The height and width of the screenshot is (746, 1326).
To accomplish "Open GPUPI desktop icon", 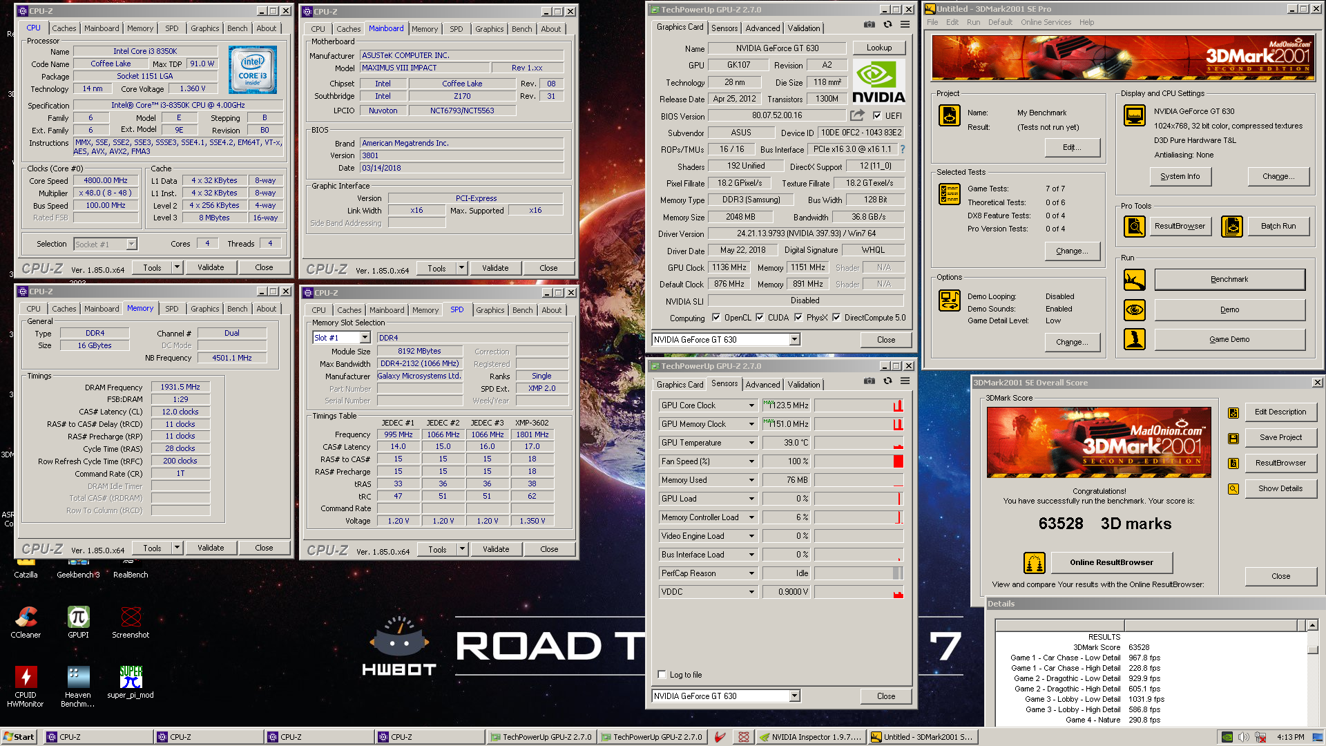I will tap(78, 621).
